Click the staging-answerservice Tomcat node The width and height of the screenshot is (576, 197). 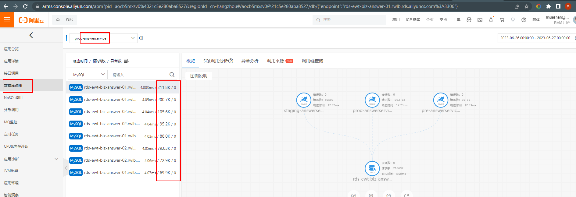click(304, 100)
